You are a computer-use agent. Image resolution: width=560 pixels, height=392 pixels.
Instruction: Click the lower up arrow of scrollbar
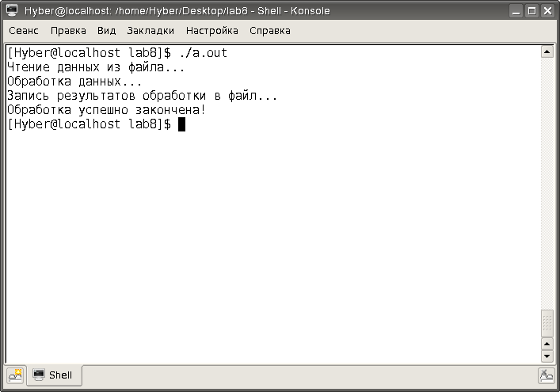(547, 344)
